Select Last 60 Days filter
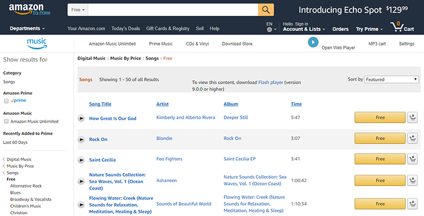The height and width of the screenshot is (216, 424). (x=15, y=142)
